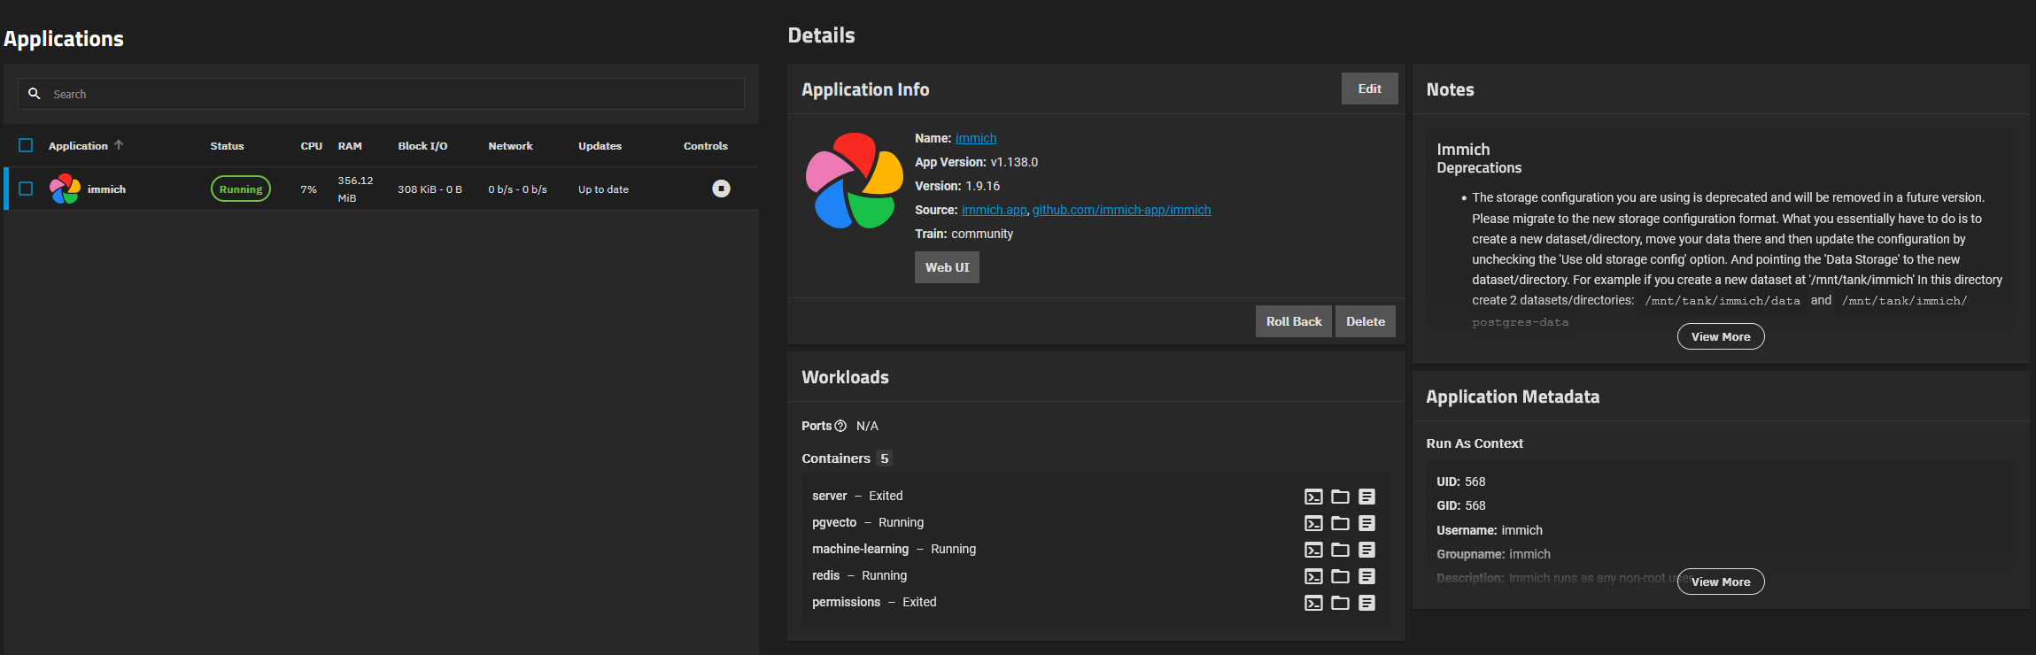Open the immich name link
The width and height of the screenshot is (2036, 655).
click(976, 138)
